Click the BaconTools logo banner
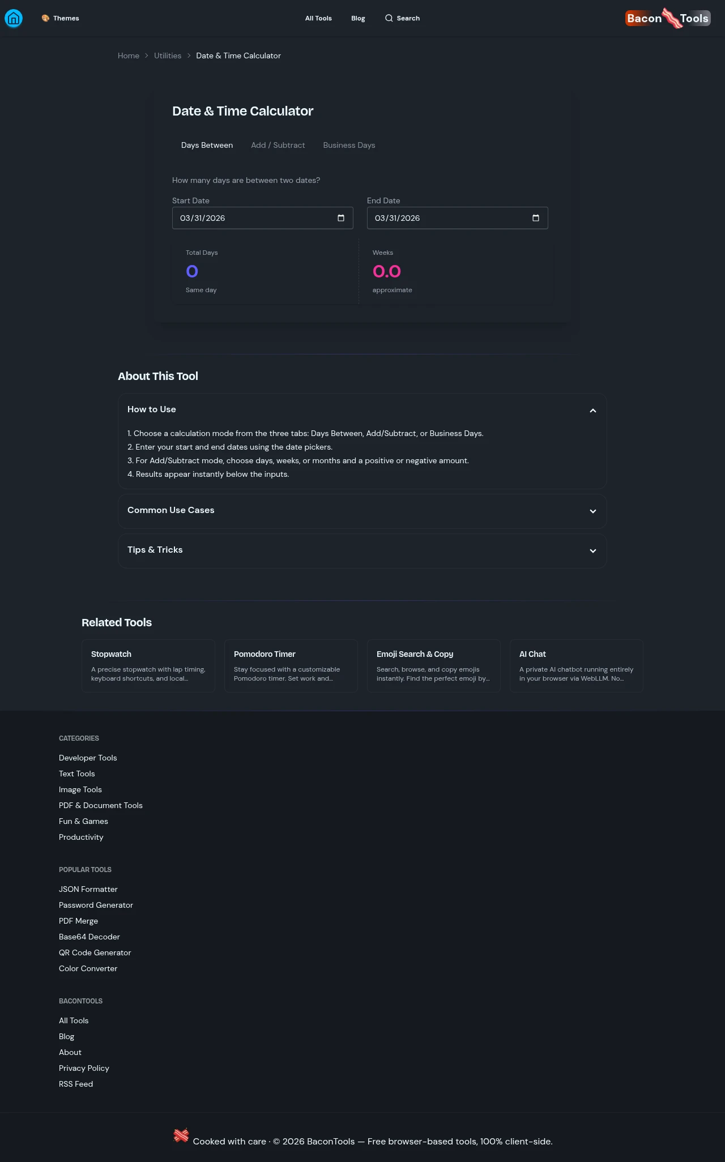This screenshot has height=1162, width=725. coord(668,18)
